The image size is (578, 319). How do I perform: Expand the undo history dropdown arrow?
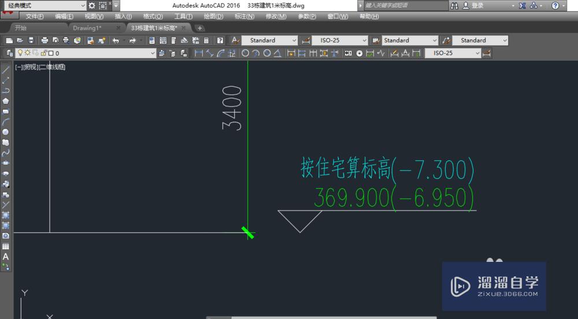point(124,40)
